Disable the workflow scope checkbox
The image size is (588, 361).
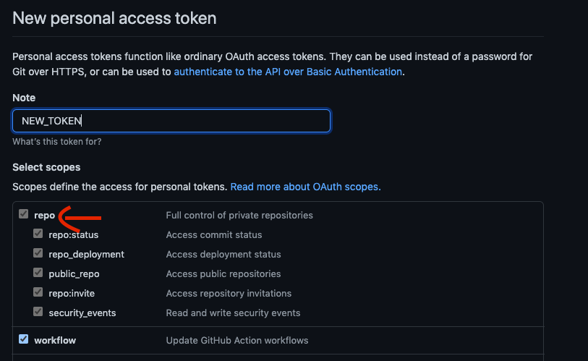24,339
